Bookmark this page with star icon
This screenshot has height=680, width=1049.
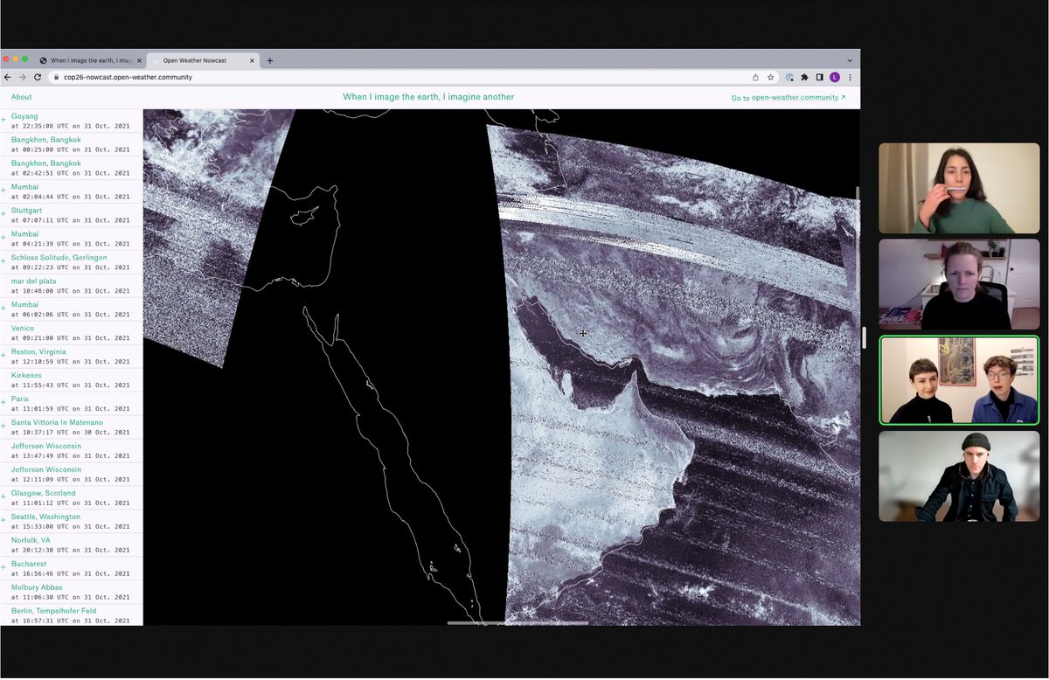[x=770, y=77]
